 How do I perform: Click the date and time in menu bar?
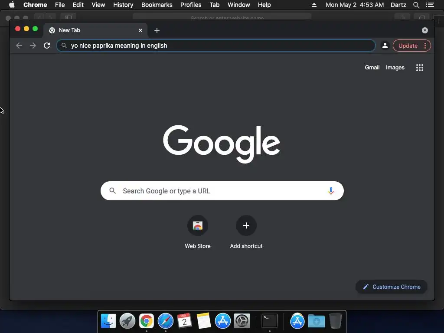(355, 5)
